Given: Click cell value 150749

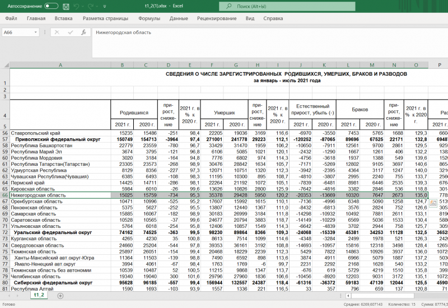Looking at the screenshot, I should coord(122,139).
